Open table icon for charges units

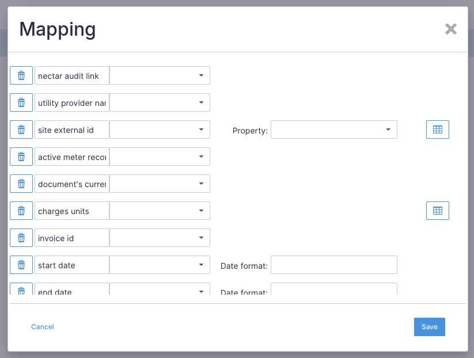(x=437, y=211)
